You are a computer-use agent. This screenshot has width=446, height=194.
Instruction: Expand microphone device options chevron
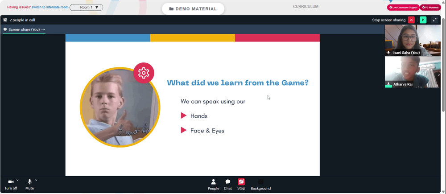36,180
